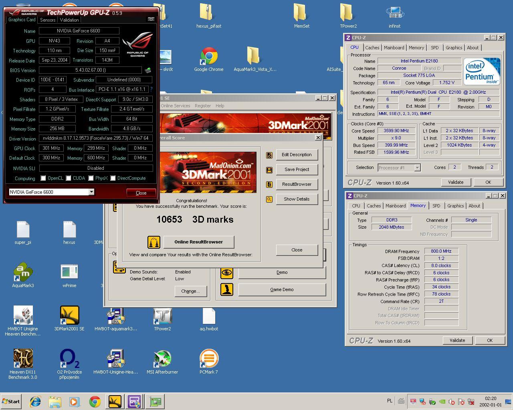513x410 pixels.
Task: Click the Windows Explorer taskbar icon
Action: click(55, 401)
